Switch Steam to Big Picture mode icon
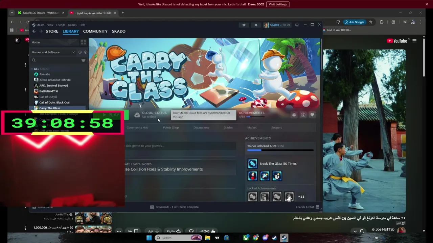This screenshot has width=433, height=243. tap(297, 25)
